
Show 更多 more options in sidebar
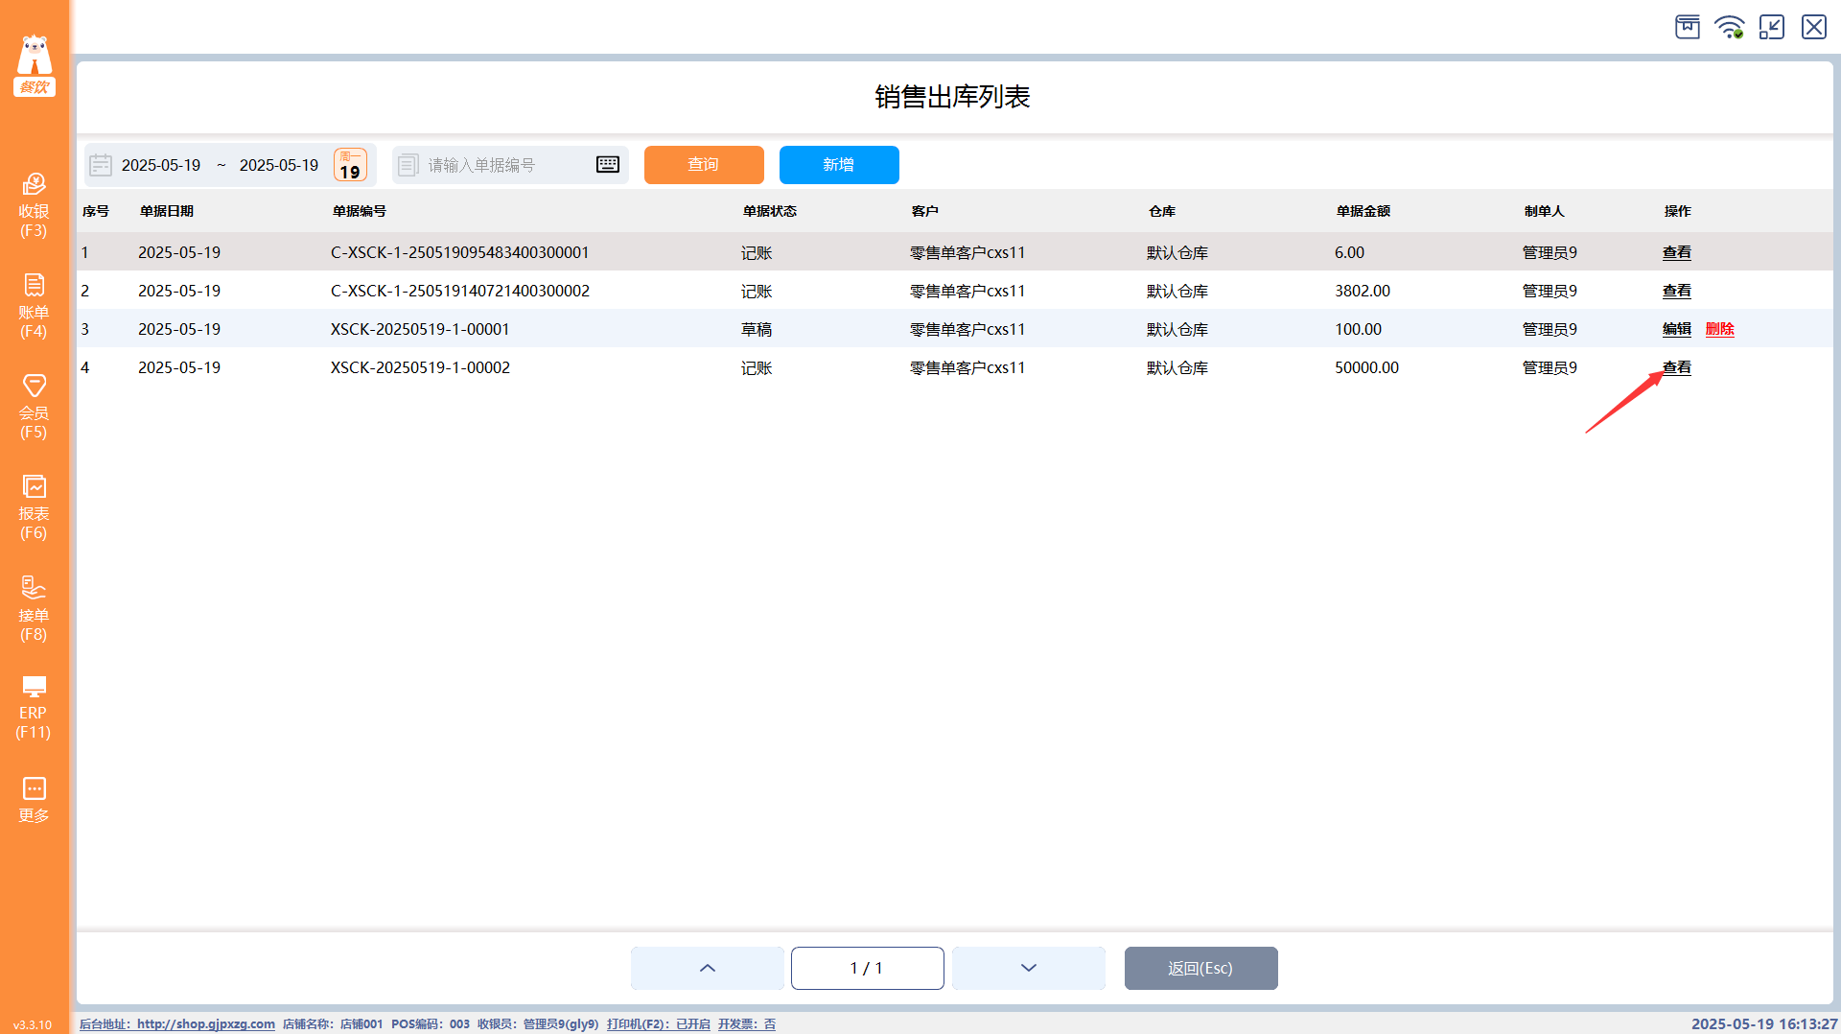click(x=34, y=800)
